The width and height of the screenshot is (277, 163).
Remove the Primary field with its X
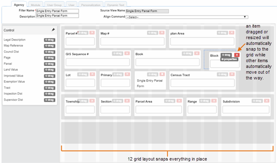click(127, 74)
